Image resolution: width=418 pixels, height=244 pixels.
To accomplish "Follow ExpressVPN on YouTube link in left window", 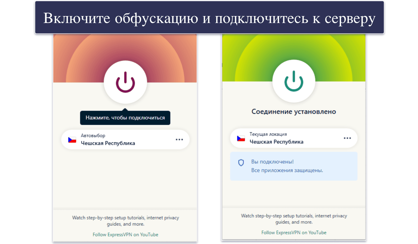I will [125, 235].
